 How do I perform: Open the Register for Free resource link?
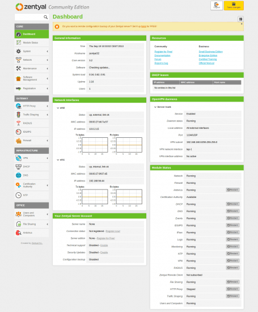163,52
